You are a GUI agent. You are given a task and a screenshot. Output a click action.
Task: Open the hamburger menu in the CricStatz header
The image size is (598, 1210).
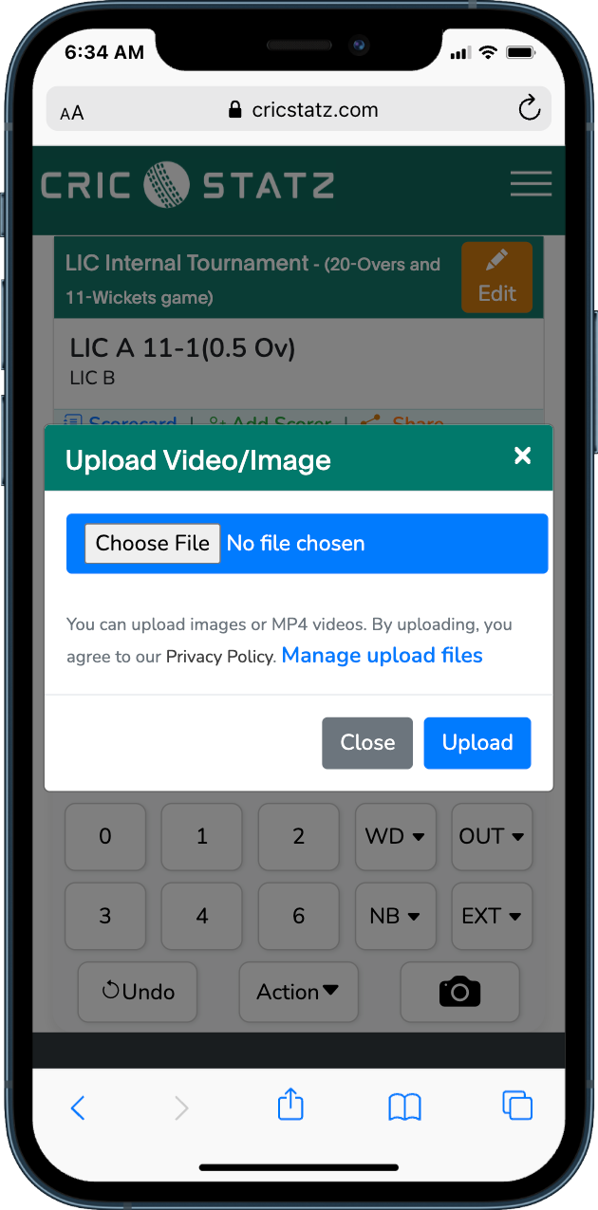point(531,184)
